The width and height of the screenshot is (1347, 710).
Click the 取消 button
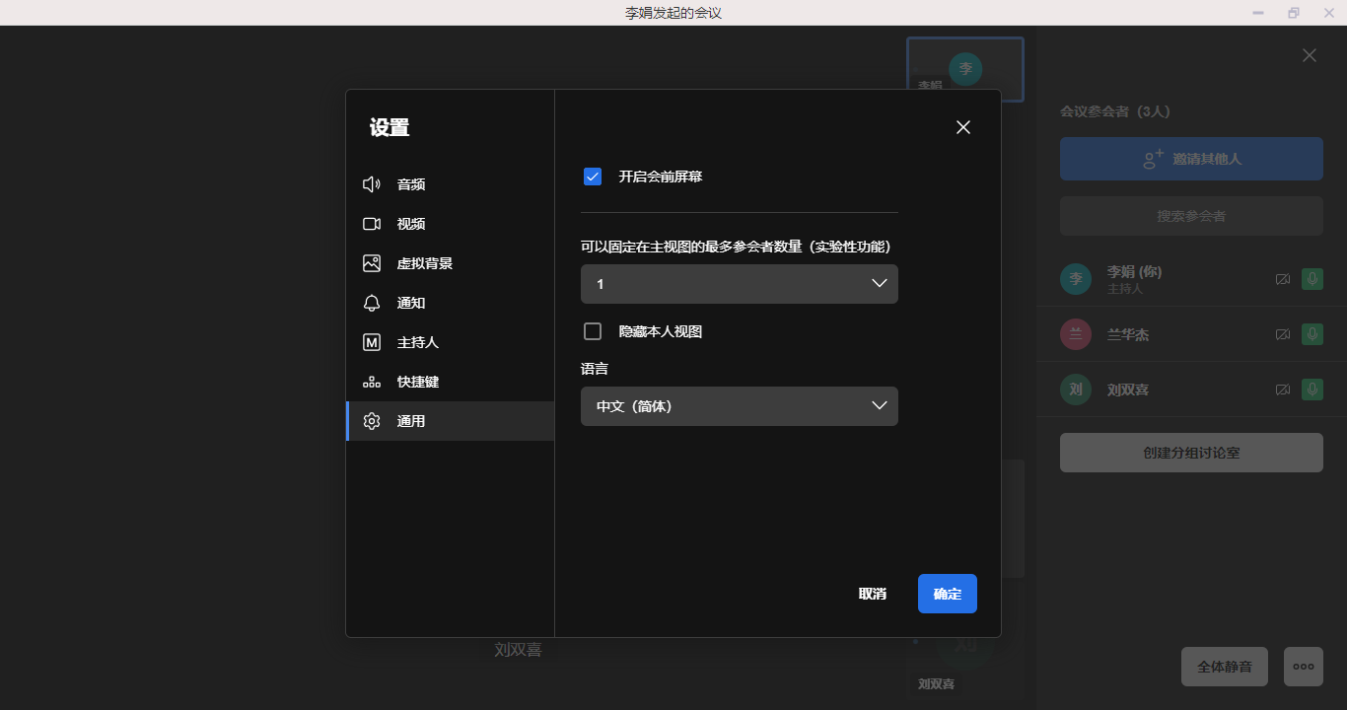pos(872,594)
